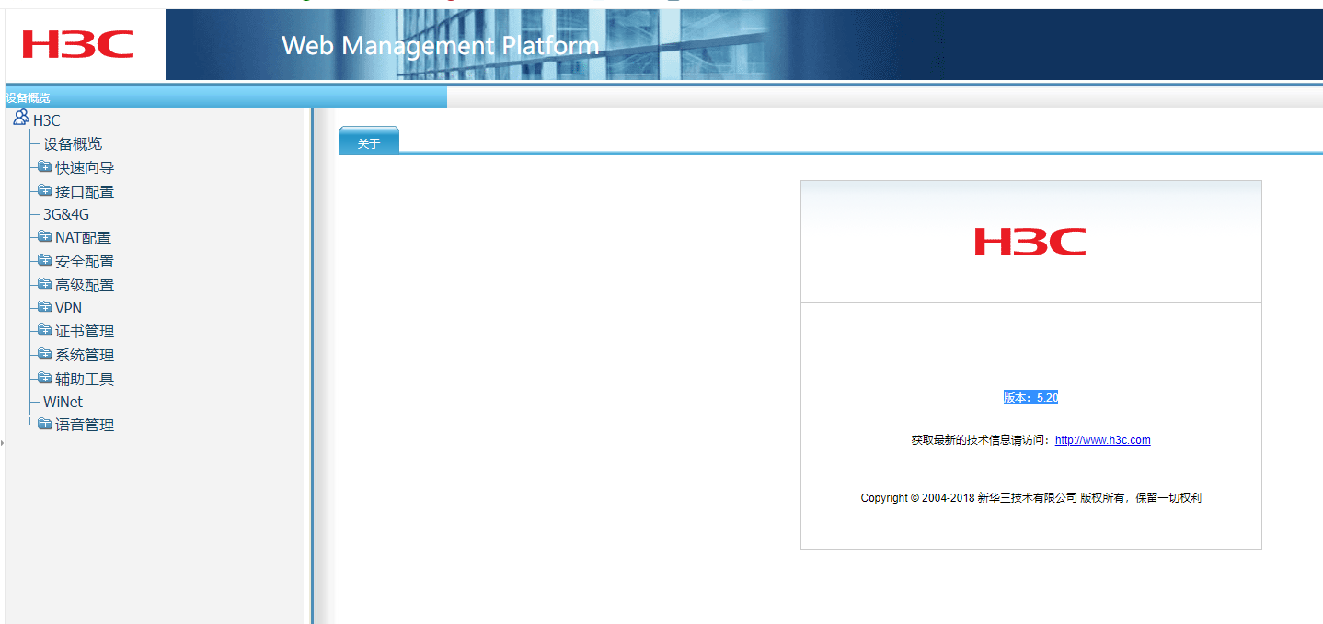Expand the 快速向导 menu
This screenshot has width=1323, height=624.
pos(85,167)
